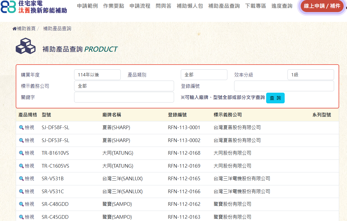Click registration number RFN-112-0168
Screen dimensions: 347x221
pos(184,153)
